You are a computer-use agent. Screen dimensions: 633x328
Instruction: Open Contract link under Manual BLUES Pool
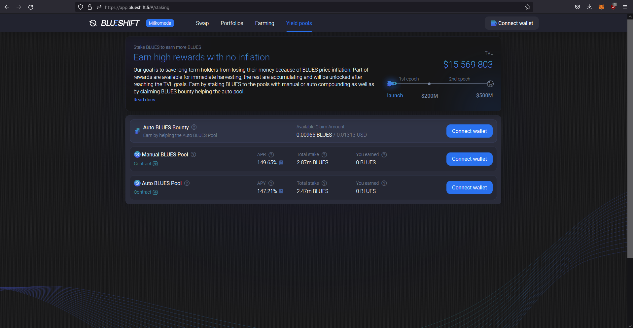pyautogui.click(x=146, y=164)
